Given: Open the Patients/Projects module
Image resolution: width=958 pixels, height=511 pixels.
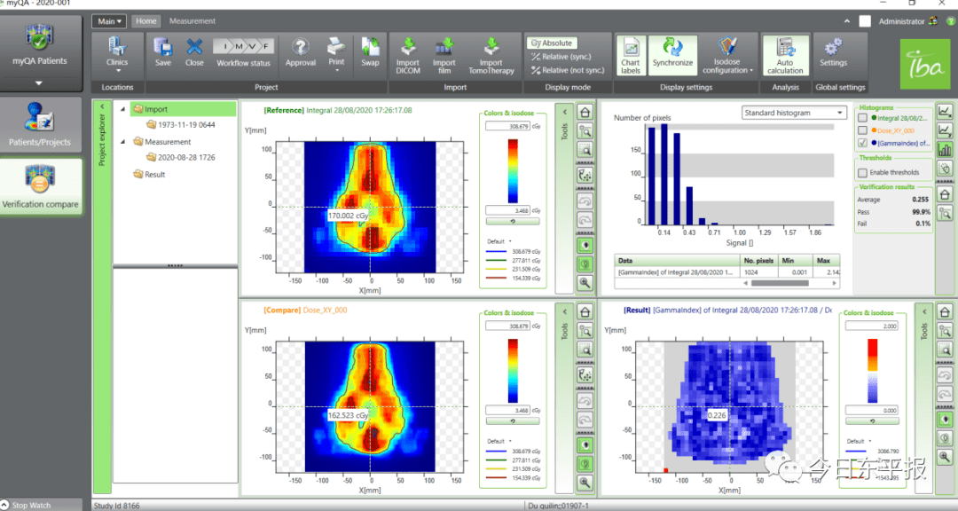Looking at the screenshot, I should pyautogui.click(x=40, y=125).
